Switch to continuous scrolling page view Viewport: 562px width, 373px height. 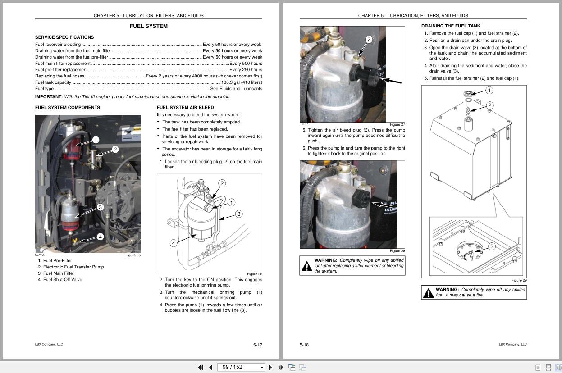548,368
